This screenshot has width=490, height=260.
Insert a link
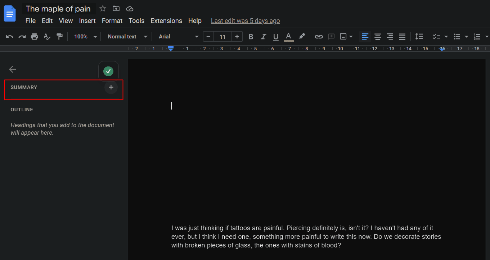[319, 37]
